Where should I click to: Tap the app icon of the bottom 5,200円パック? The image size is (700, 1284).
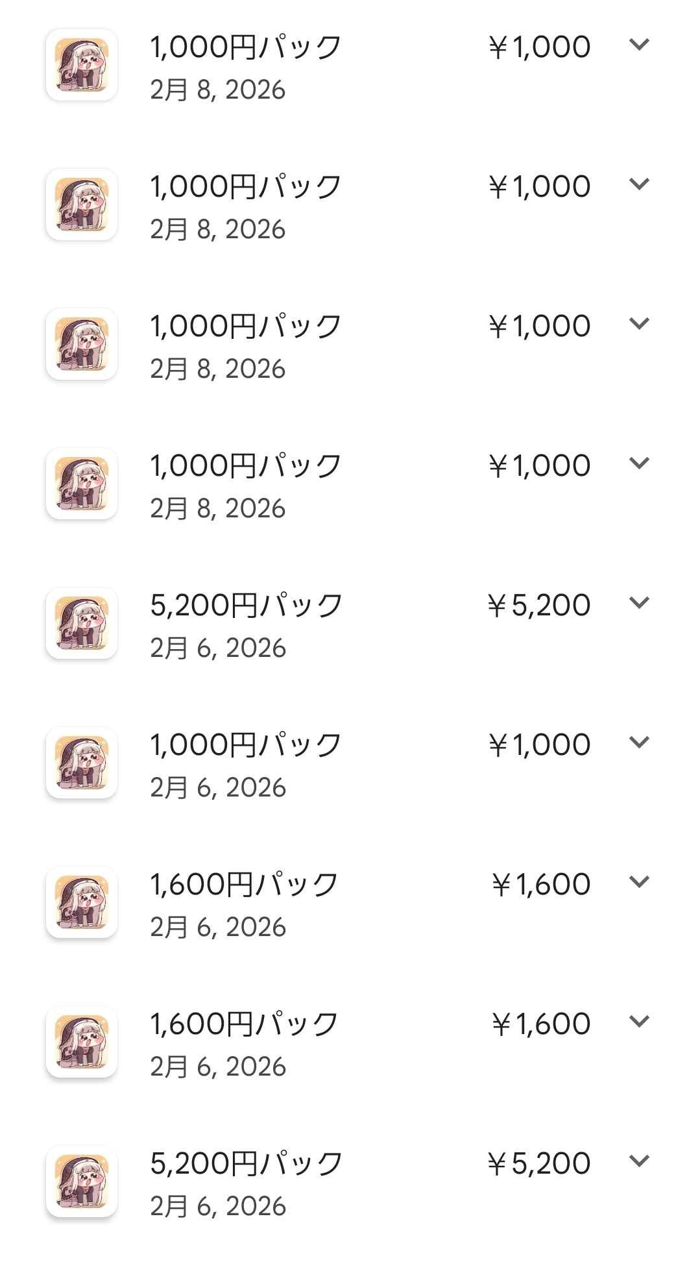(82, 1181)
